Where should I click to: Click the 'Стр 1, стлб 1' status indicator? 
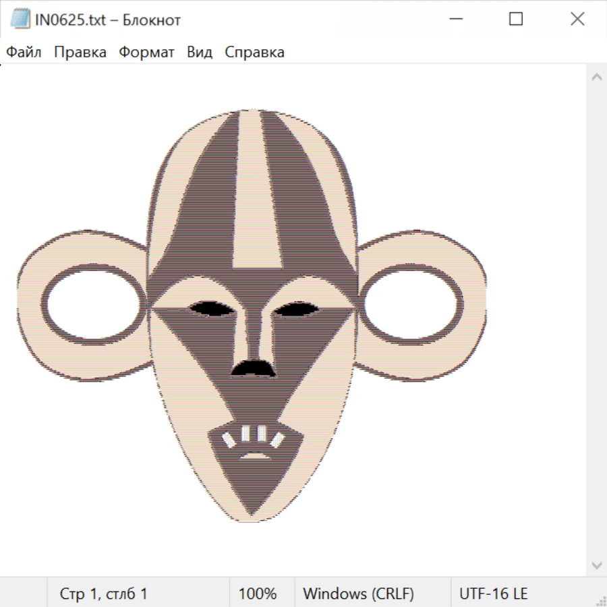tap(104, 594)
